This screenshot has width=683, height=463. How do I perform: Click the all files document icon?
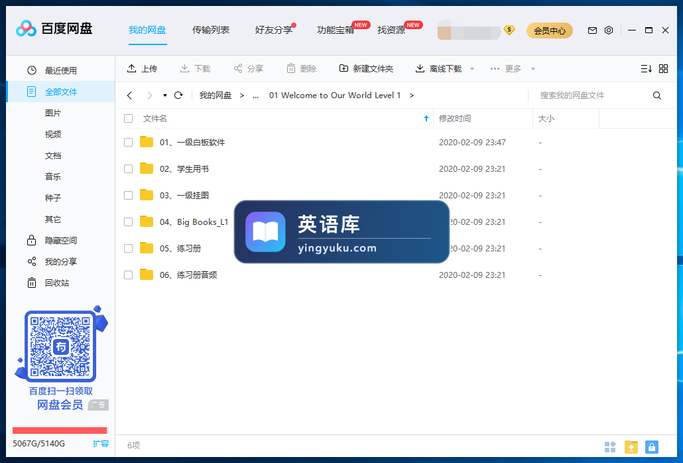click(x=31, y=92)
